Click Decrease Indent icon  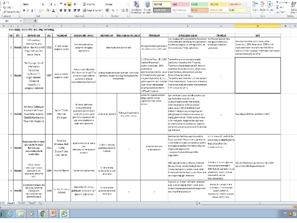point(75,10)
